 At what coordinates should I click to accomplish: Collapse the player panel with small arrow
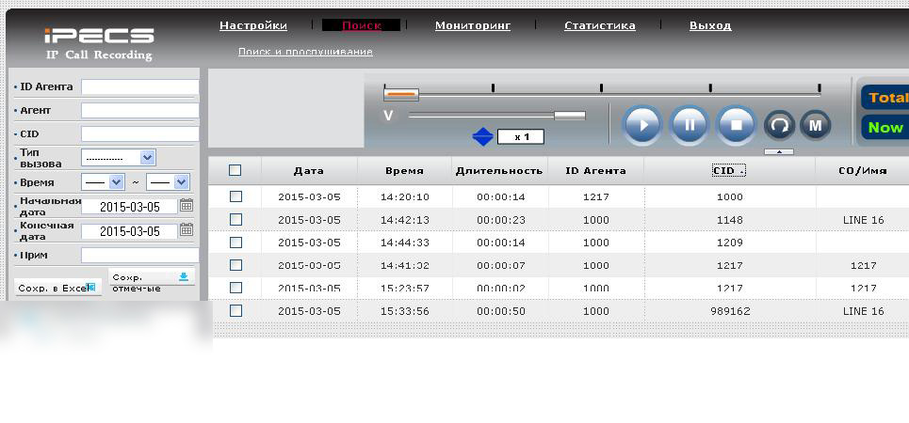pyautogui.click(x=779, y=151)
